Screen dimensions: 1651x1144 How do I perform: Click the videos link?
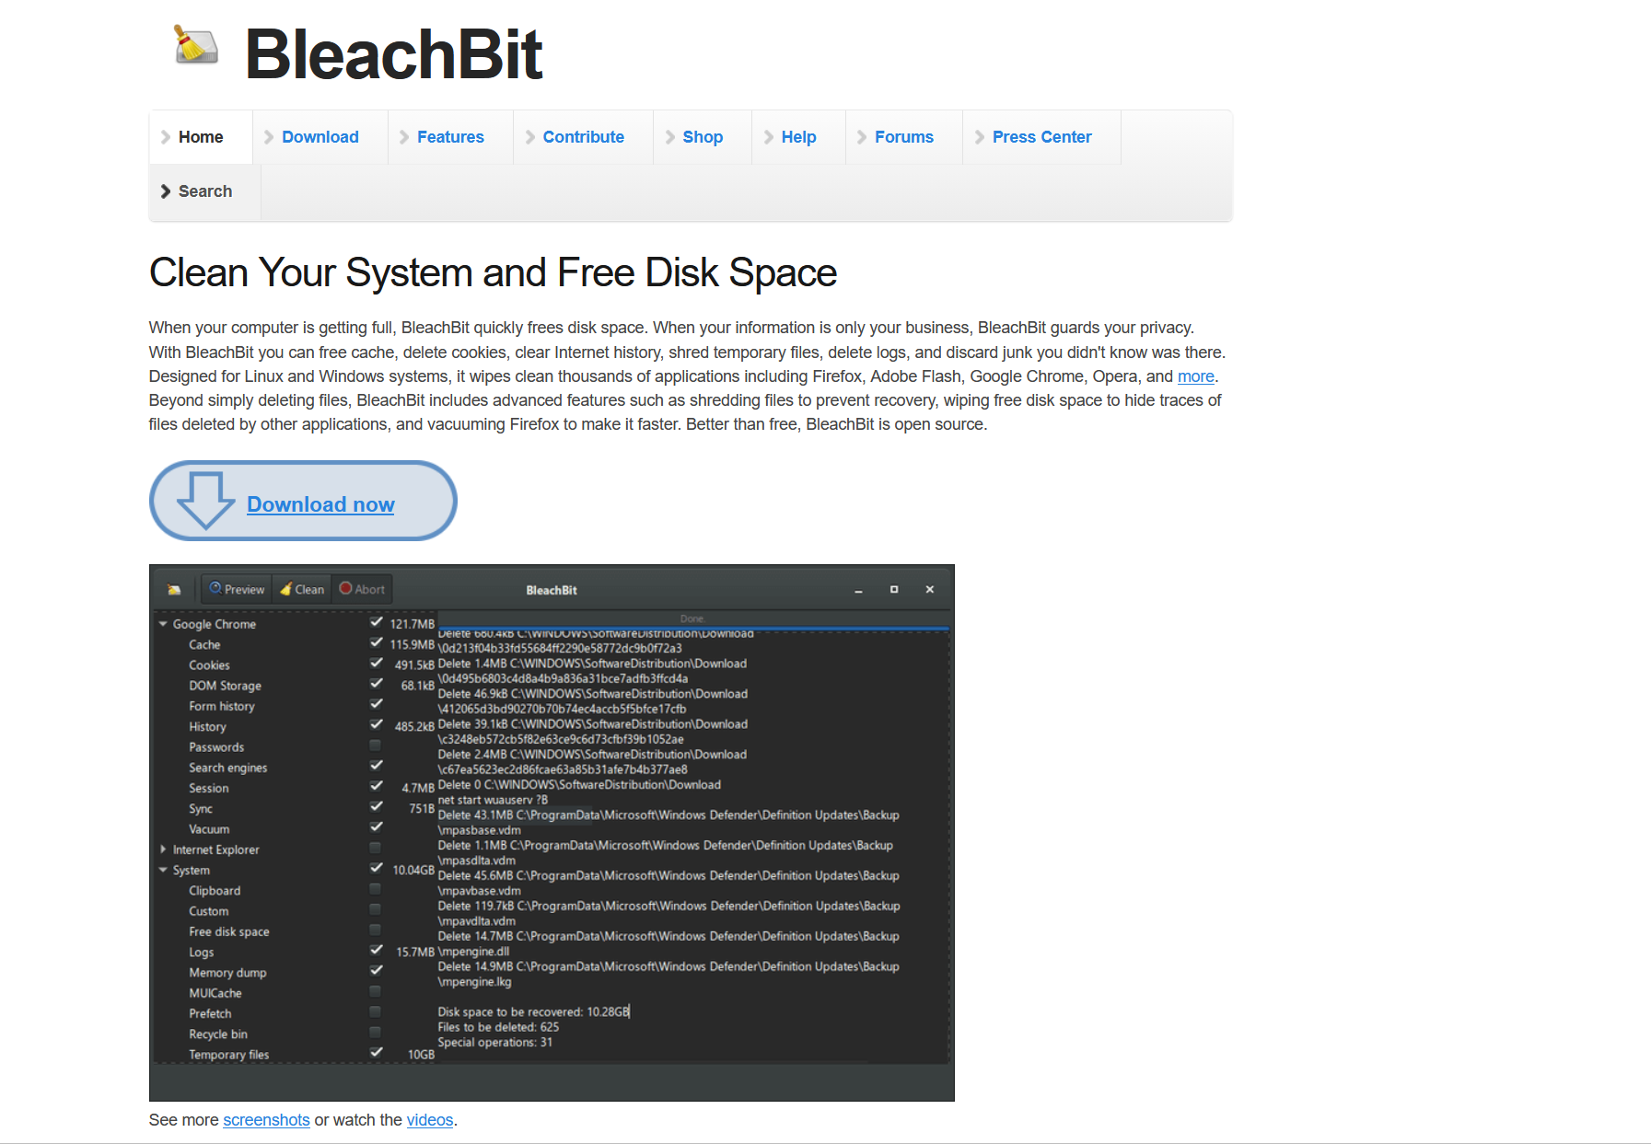click(x=429, y=1120)
